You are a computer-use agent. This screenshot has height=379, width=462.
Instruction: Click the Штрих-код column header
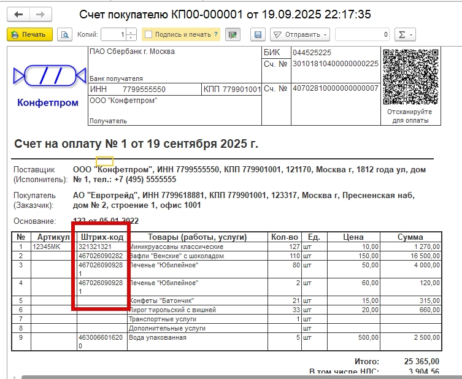pos(102,237)
